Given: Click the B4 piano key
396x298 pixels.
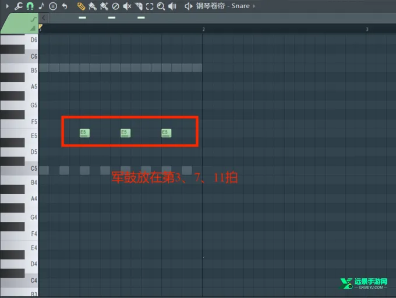Looking at the screenshot, I should tap(19, 182).
